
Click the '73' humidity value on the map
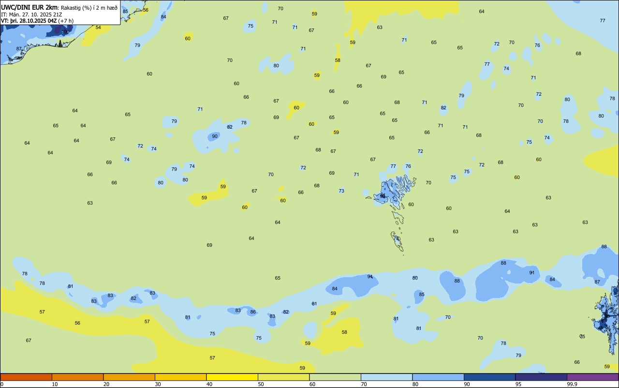pos(341,191)
